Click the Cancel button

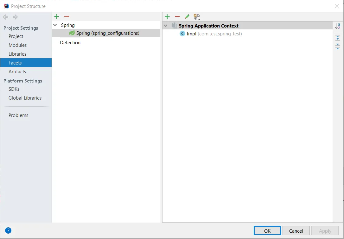pos(296,231)
